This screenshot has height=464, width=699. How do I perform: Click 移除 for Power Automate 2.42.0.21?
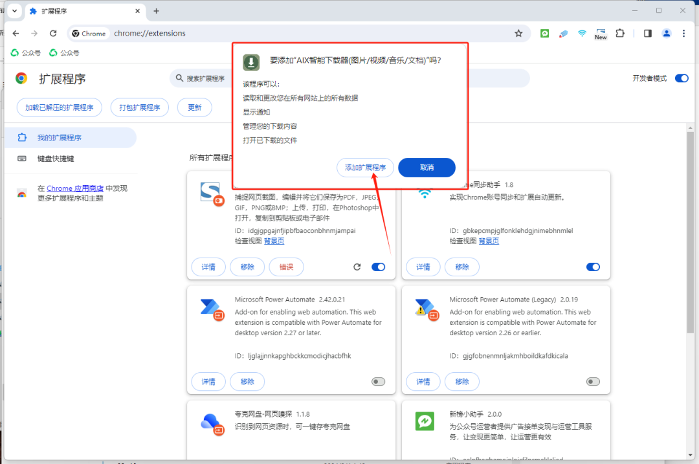point(247,382)
